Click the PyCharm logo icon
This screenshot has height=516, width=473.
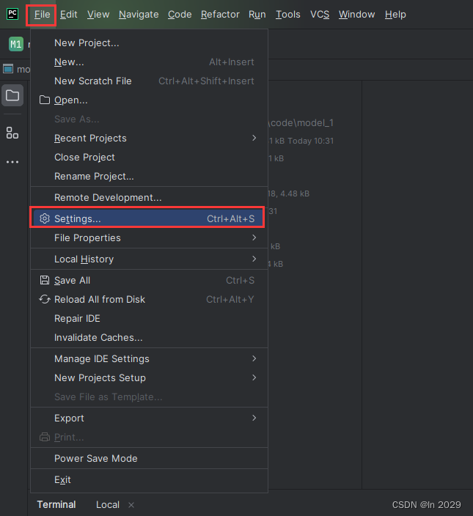[x=12, y=14]
